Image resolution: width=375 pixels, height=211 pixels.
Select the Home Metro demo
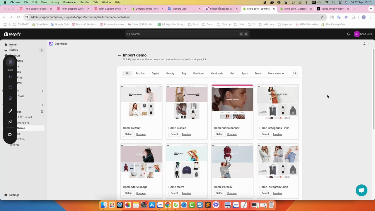click(174, 193)
